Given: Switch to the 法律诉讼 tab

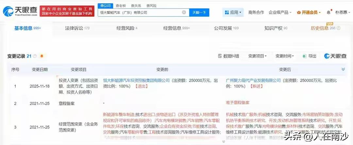Looking at the screenshot, I should [x=77, y=28].
